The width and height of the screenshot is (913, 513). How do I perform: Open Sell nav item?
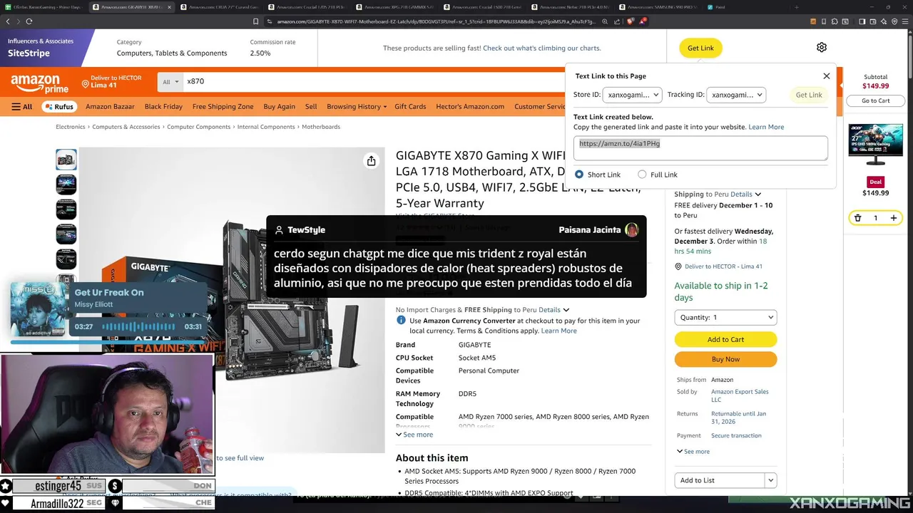(x=311, y=107)
